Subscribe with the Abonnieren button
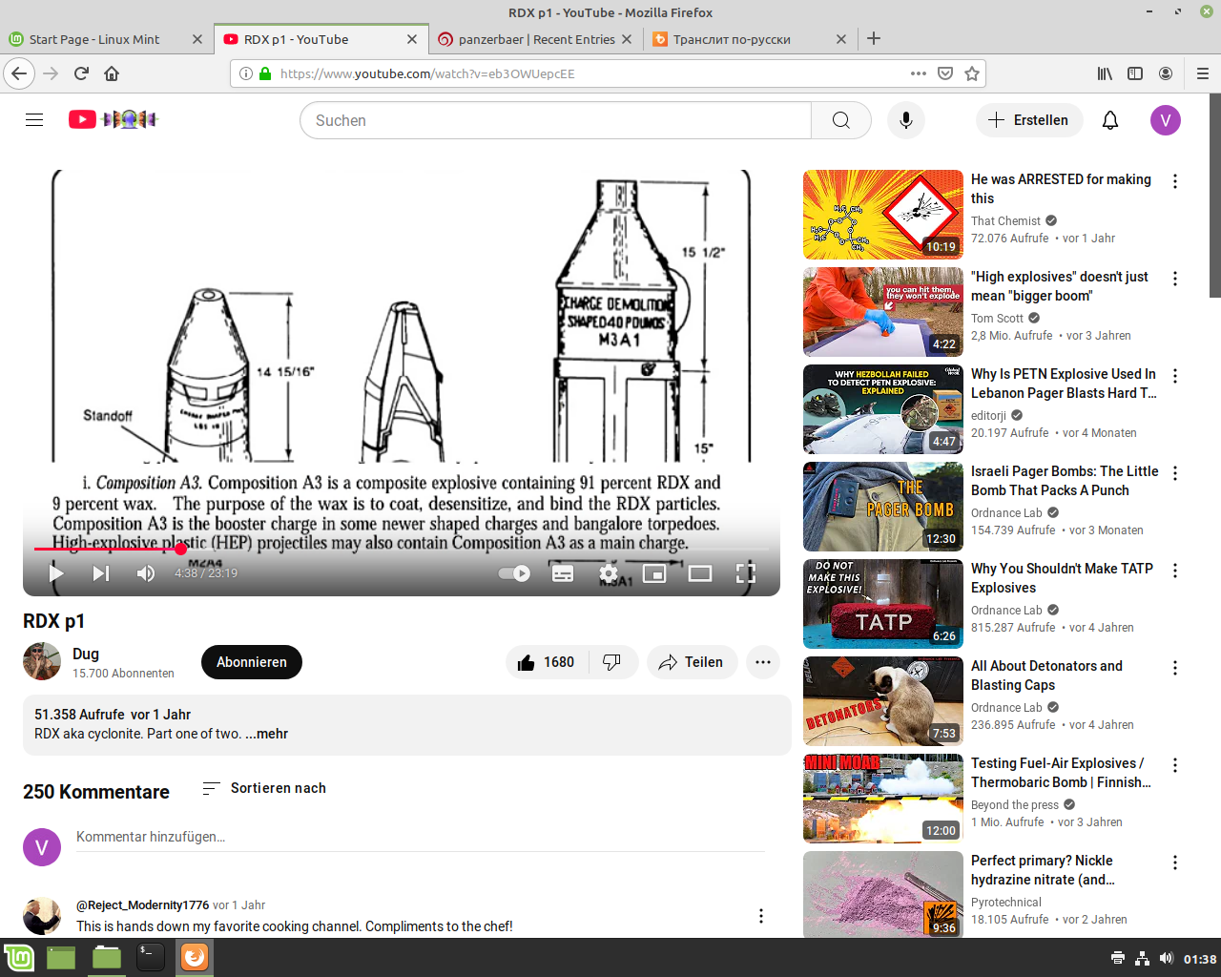This screenshot has width=1221, height=977. pyautogui.click(x=252, y=662)
